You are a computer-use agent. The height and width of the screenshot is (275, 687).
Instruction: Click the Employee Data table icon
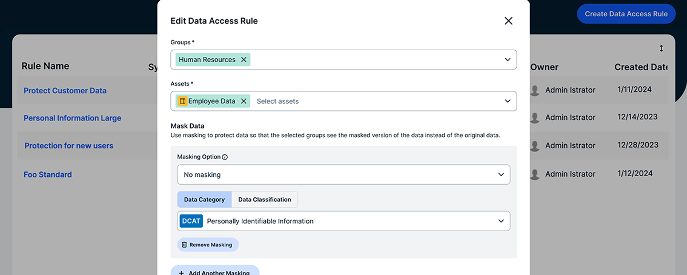(x=182, y=101)
